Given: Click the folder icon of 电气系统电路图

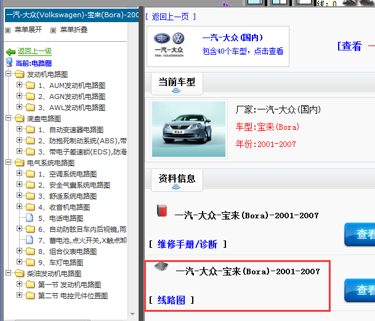Looking at the screenshot, I should (x=20, y=162).
